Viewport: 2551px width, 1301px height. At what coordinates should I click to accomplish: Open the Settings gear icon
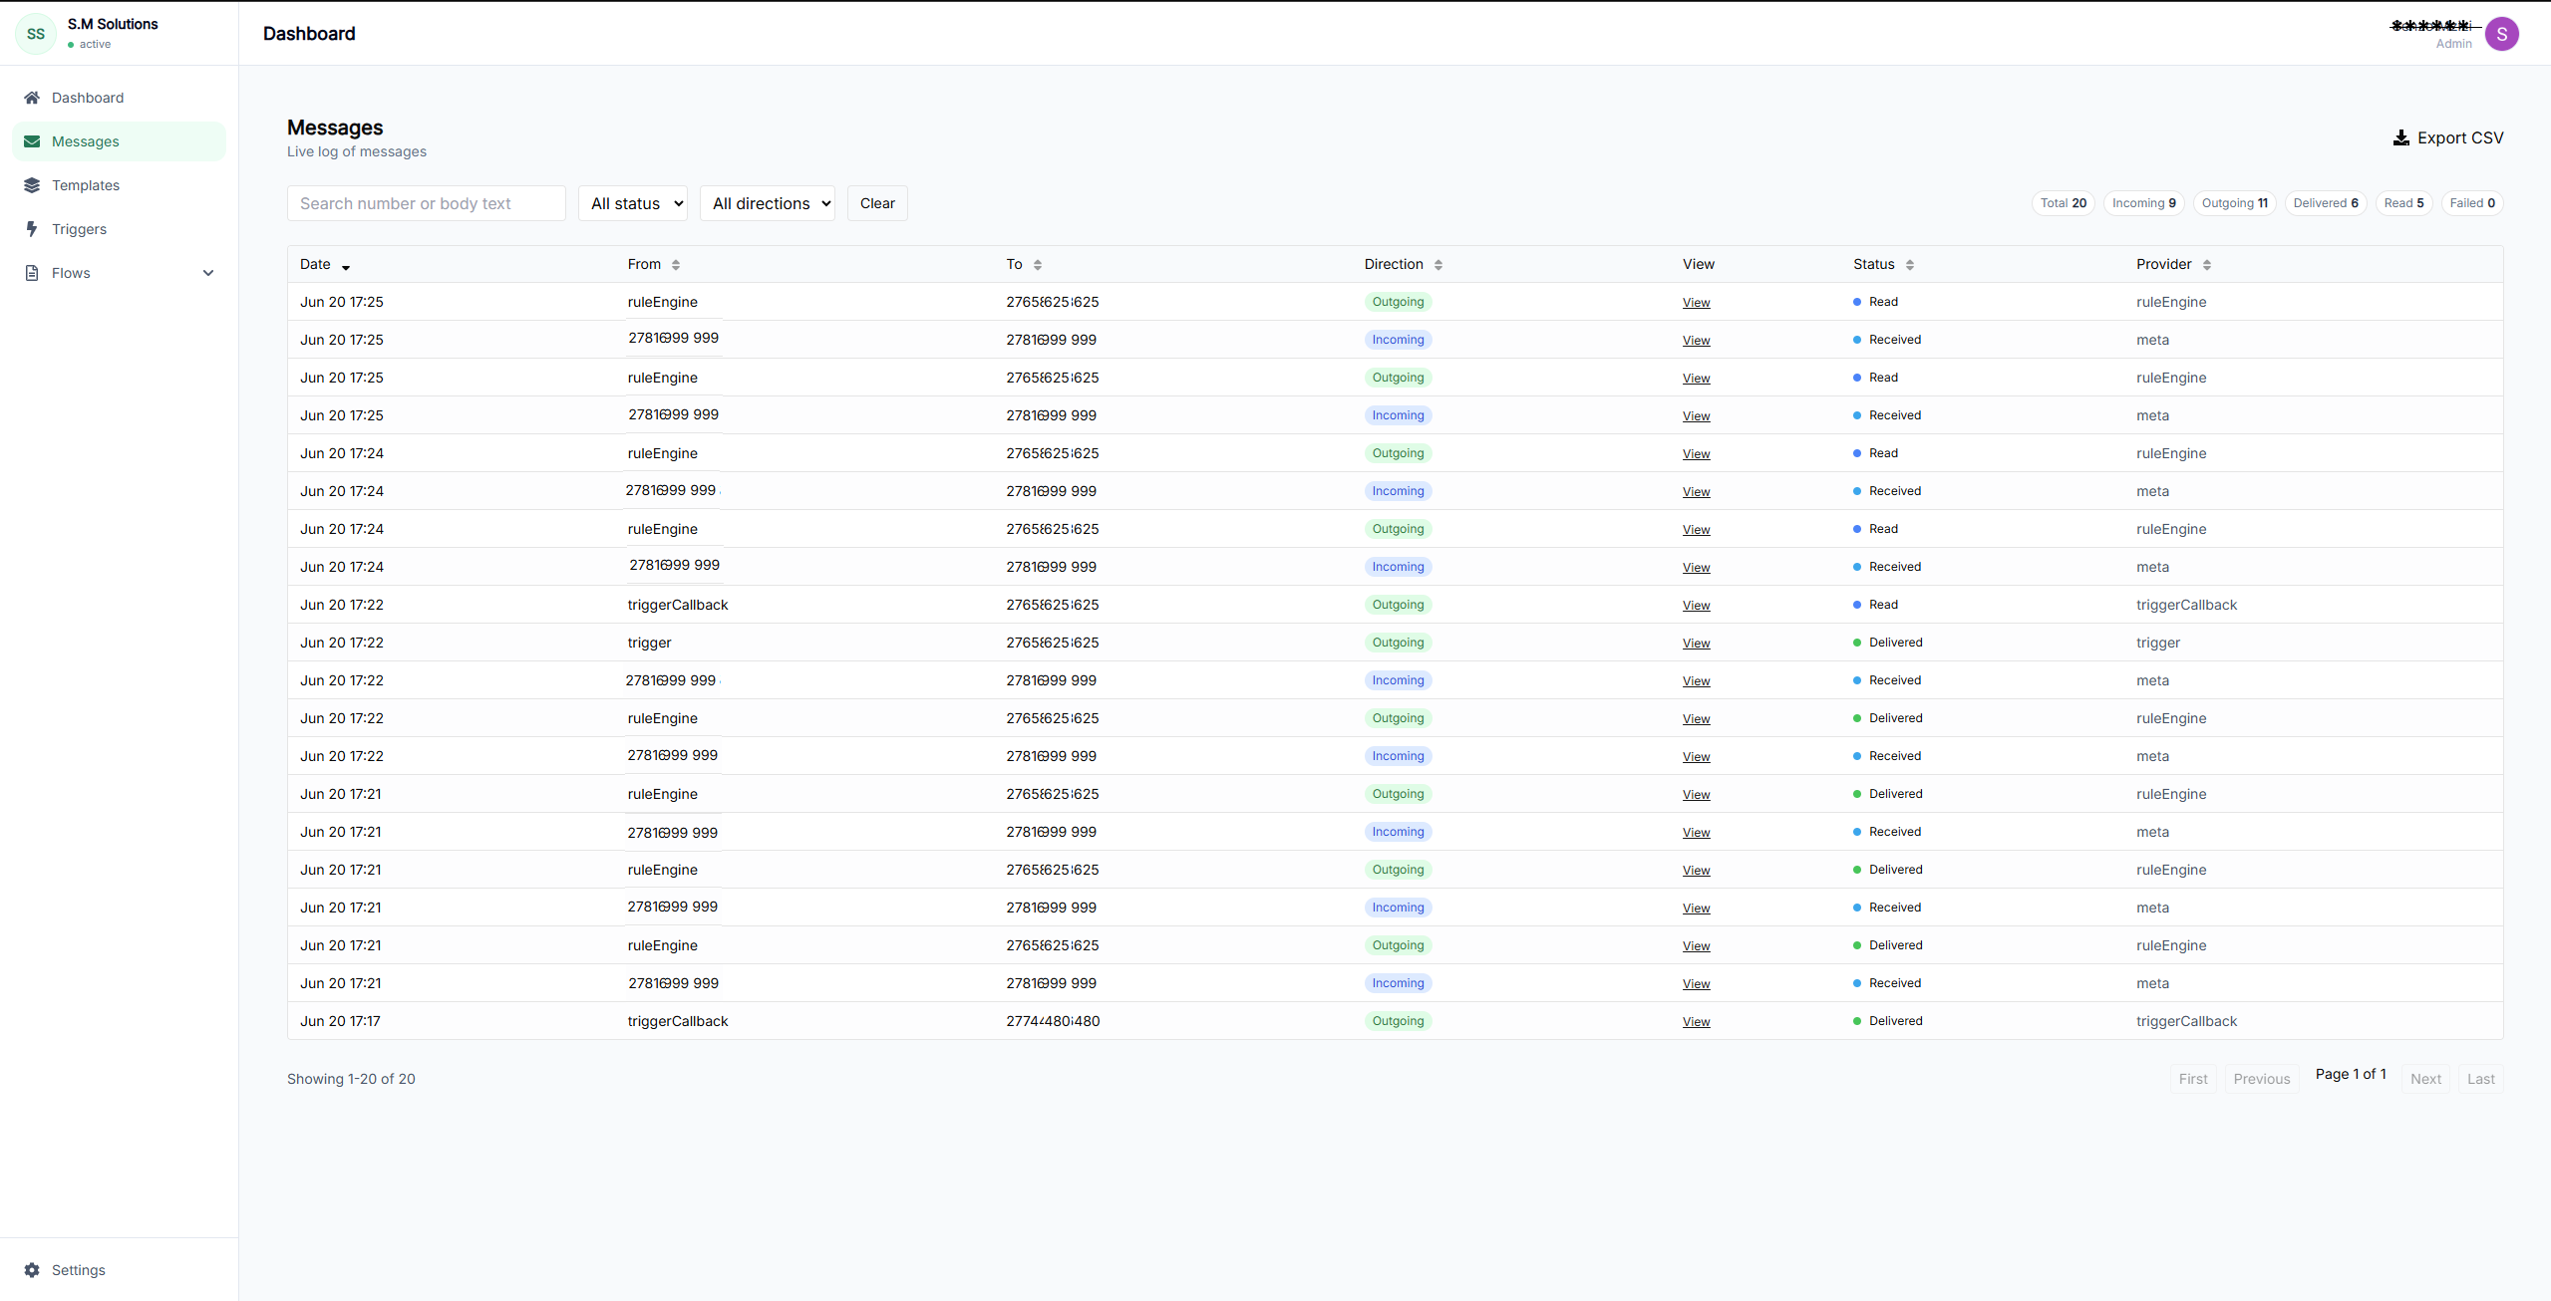pos(32,1270)
